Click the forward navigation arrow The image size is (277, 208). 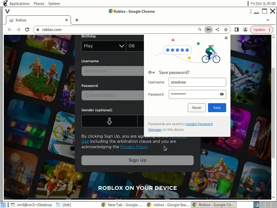coord(18,30)
